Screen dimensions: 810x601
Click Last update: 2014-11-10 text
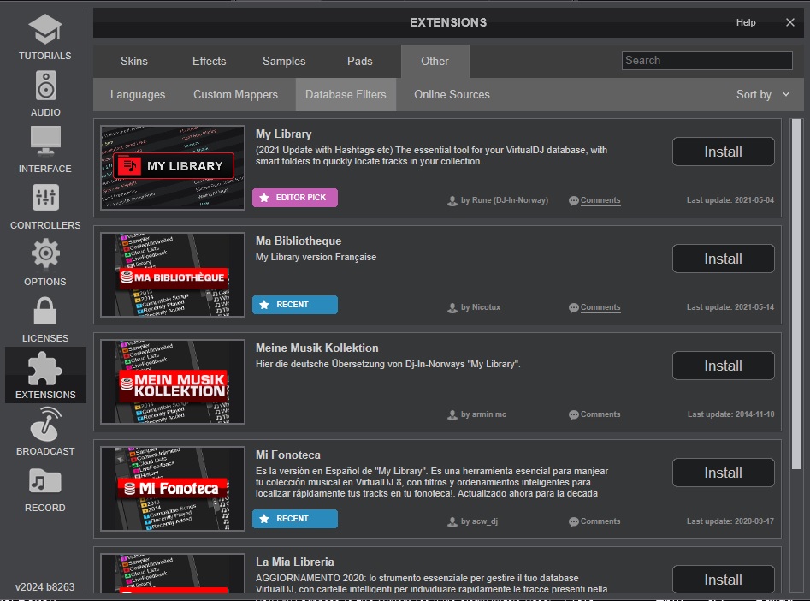(730, 414)
